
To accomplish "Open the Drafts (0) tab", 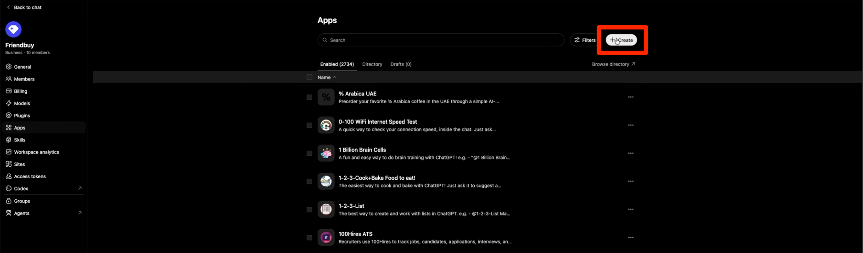I will 401,64.
